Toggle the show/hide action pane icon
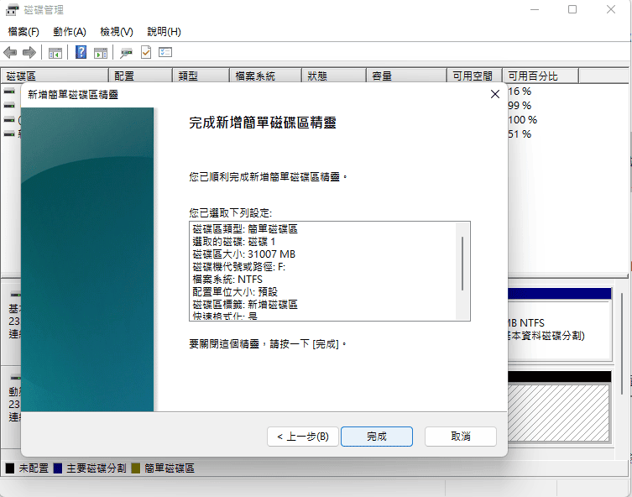 point(101,53)
